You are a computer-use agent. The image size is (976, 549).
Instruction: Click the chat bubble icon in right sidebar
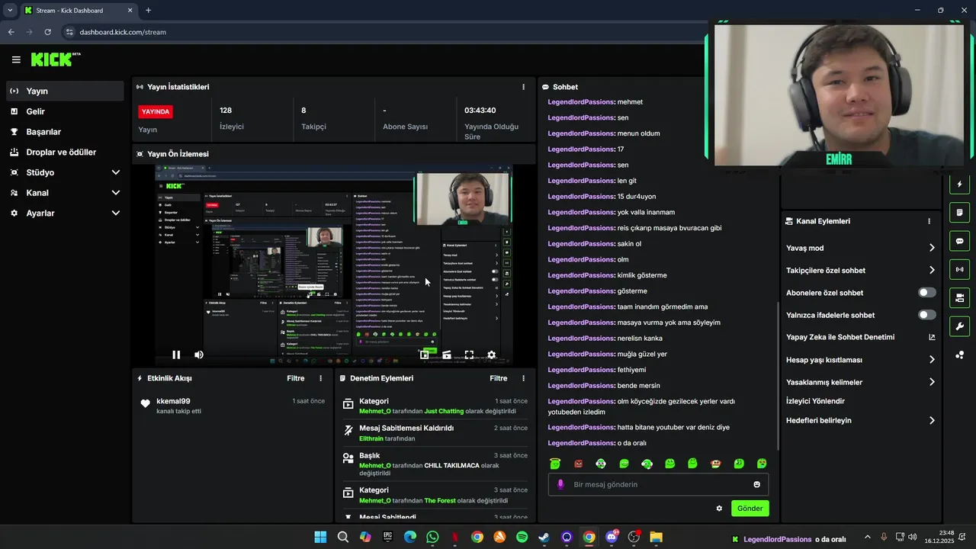[959, 241]
